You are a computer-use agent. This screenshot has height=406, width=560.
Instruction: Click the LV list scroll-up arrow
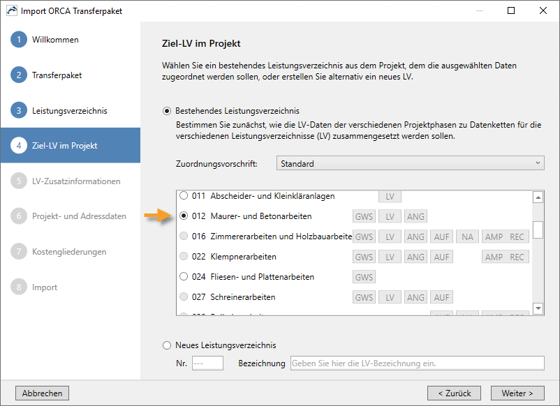[538, 197]
